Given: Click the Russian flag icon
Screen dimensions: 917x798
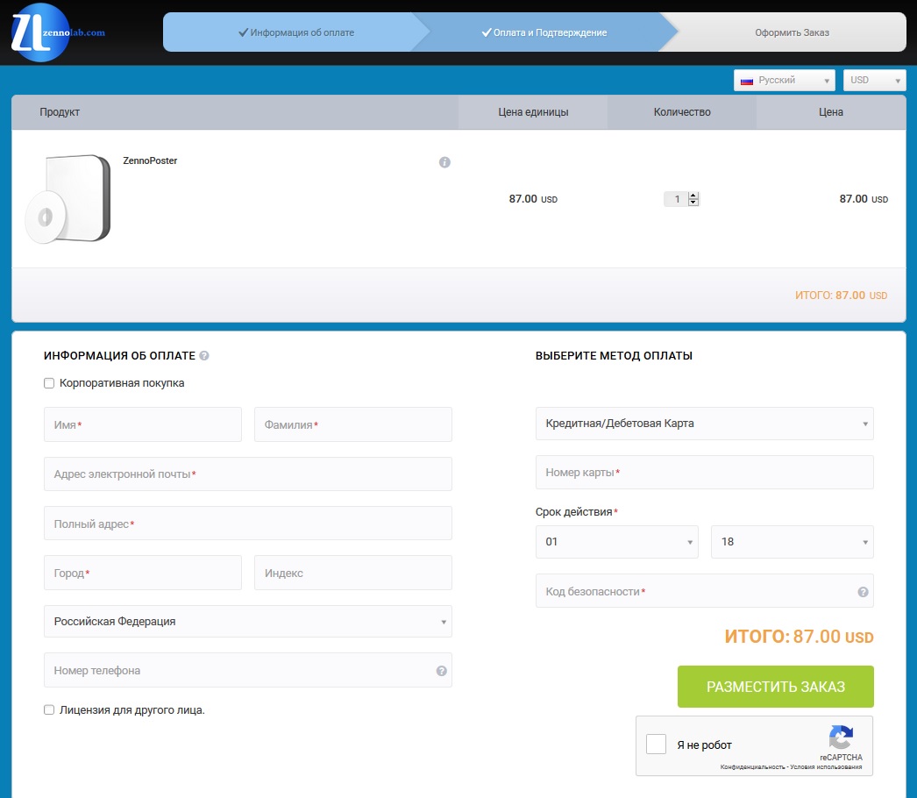Looking at the screenshot, I should point(747,81).
